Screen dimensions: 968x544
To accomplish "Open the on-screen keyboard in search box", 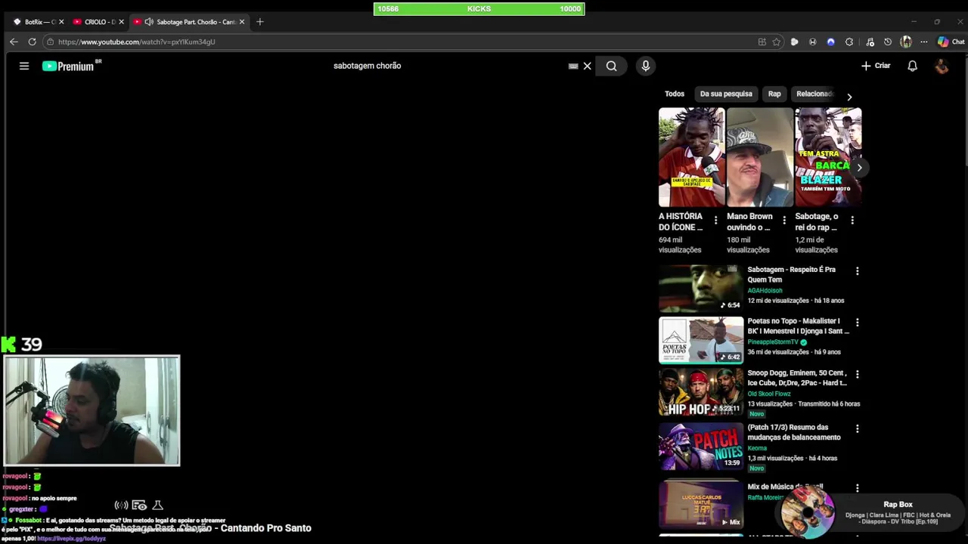I will click(573, 66).
